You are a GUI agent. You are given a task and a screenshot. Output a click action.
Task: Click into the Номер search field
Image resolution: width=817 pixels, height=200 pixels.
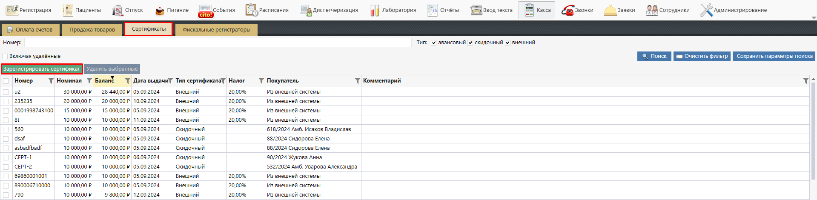(x=218, y=43)
